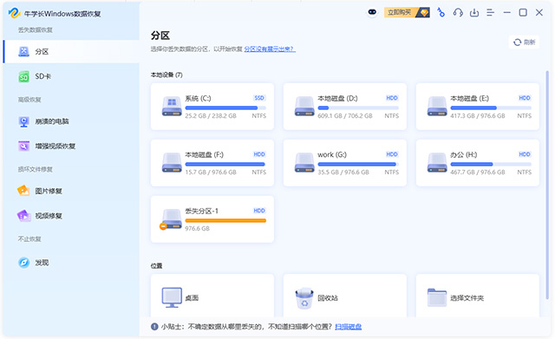Open 图片修复 in the sidebar
This screenshot has height=339, width=555.
pos(71,191)
